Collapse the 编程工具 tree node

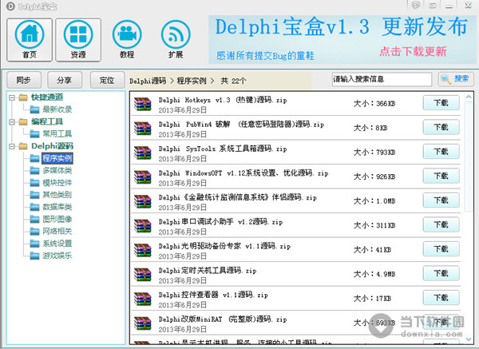[13, 121]
